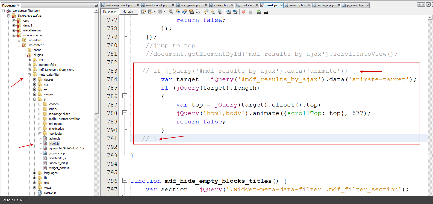
Task: Open the Forward history dropdown arrow
Action: pos(164,11)
